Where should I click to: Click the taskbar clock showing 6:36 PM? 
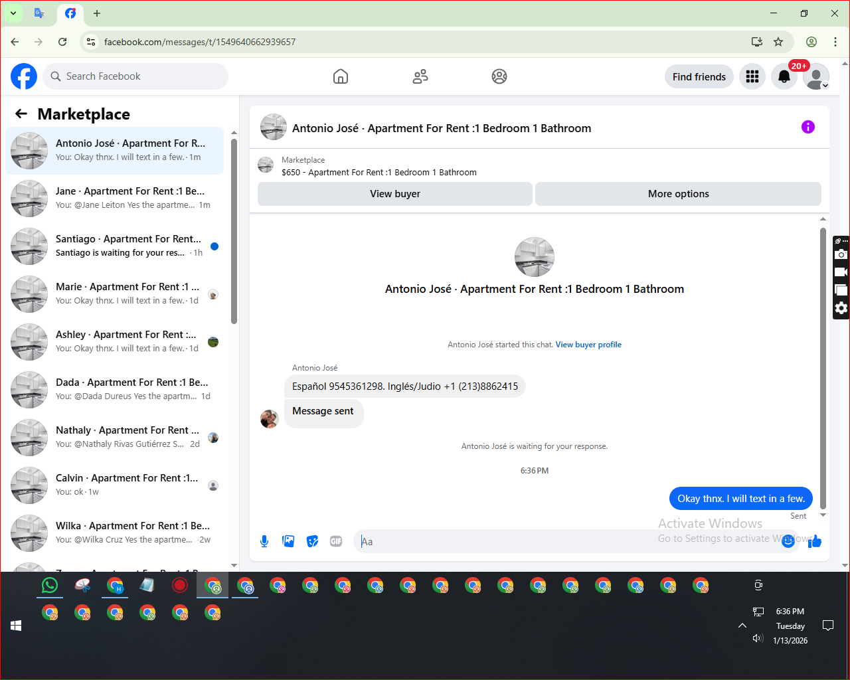(x=790, y=612)
